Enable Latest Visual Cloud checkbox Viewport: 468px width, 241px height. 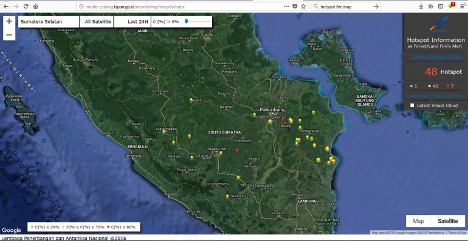[412, 105]
